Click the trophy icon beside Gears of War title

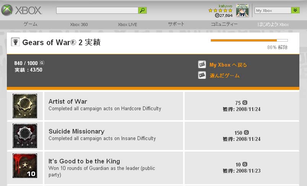[15, 42]
